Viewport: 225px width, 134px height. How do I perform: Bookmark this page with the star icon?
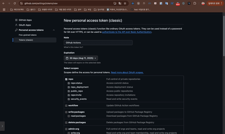coord(125,3)
